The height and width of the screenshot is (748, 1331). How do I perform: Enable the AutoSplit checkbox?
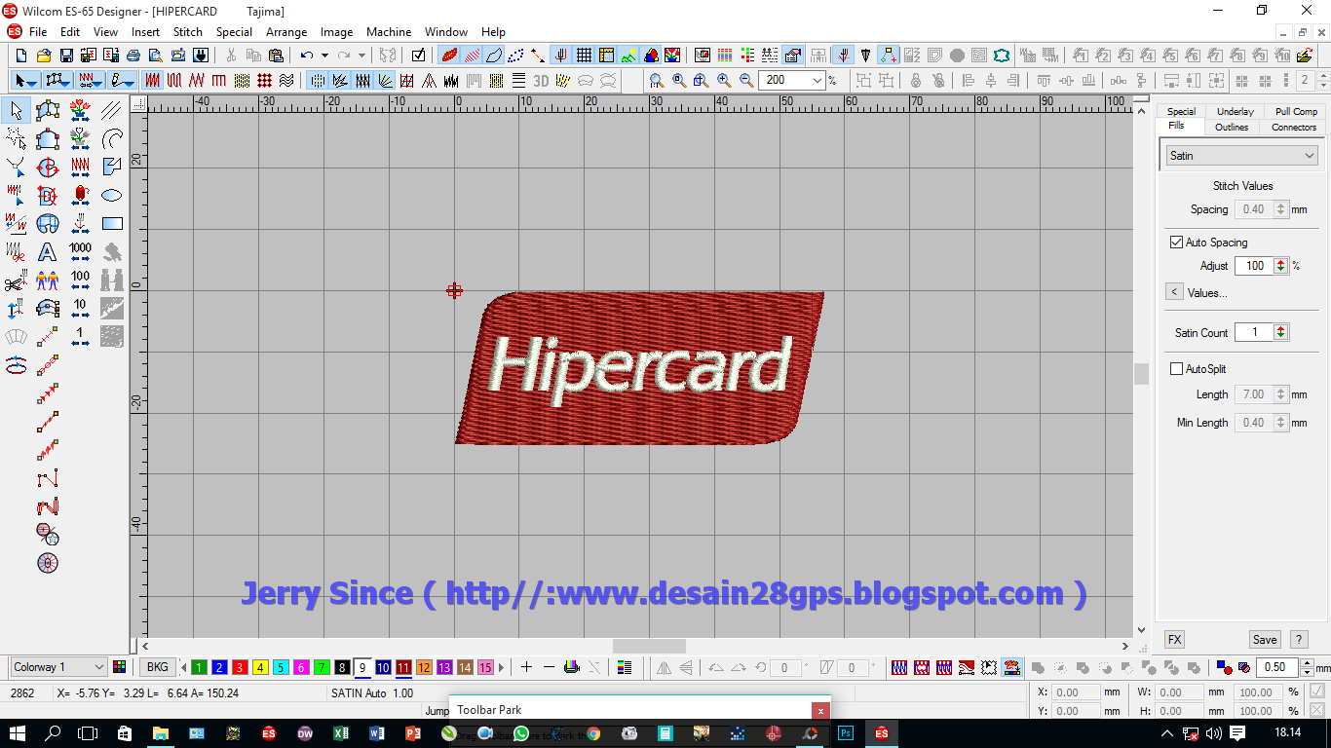[1176, 369]
